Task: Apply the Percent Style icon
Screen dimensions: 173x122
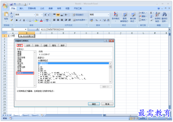Action: [x=97, y=20]
